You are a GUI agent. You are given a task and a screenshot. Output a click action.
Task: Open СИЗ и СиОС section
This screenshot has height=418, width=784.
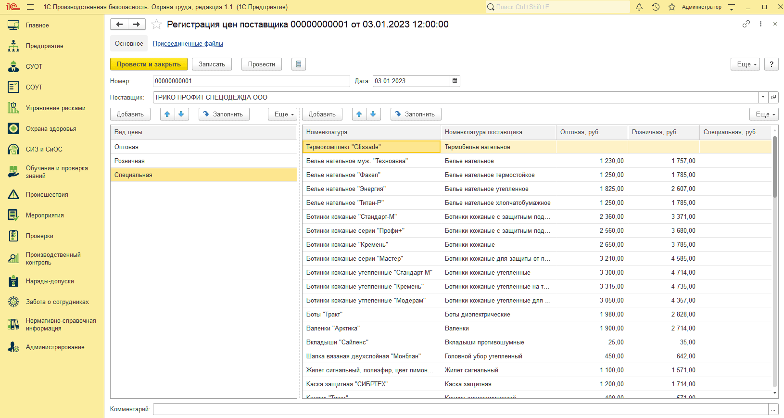pyautogui.click(x=52, y=149)
